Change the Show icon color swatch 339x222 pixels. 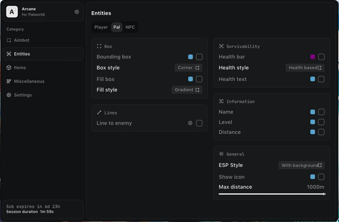[x=313, y=177]
